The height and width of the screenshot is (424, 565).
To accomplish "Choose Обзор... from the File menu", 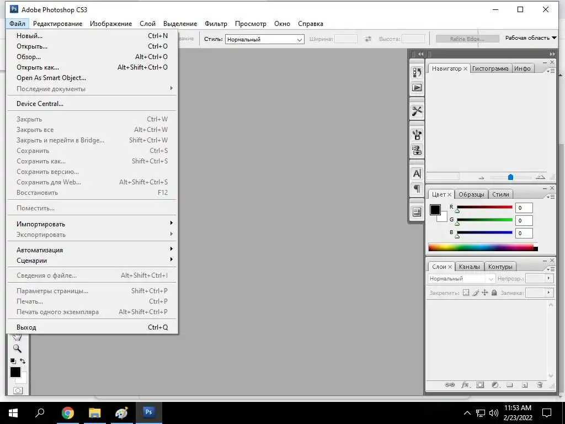I will click(92, 57).
